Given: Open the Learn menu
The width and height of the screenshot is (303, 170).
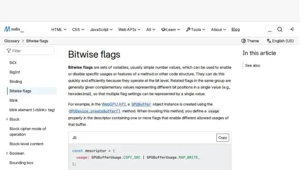Looking at the screenshot, I should click(x=170, y=29).
